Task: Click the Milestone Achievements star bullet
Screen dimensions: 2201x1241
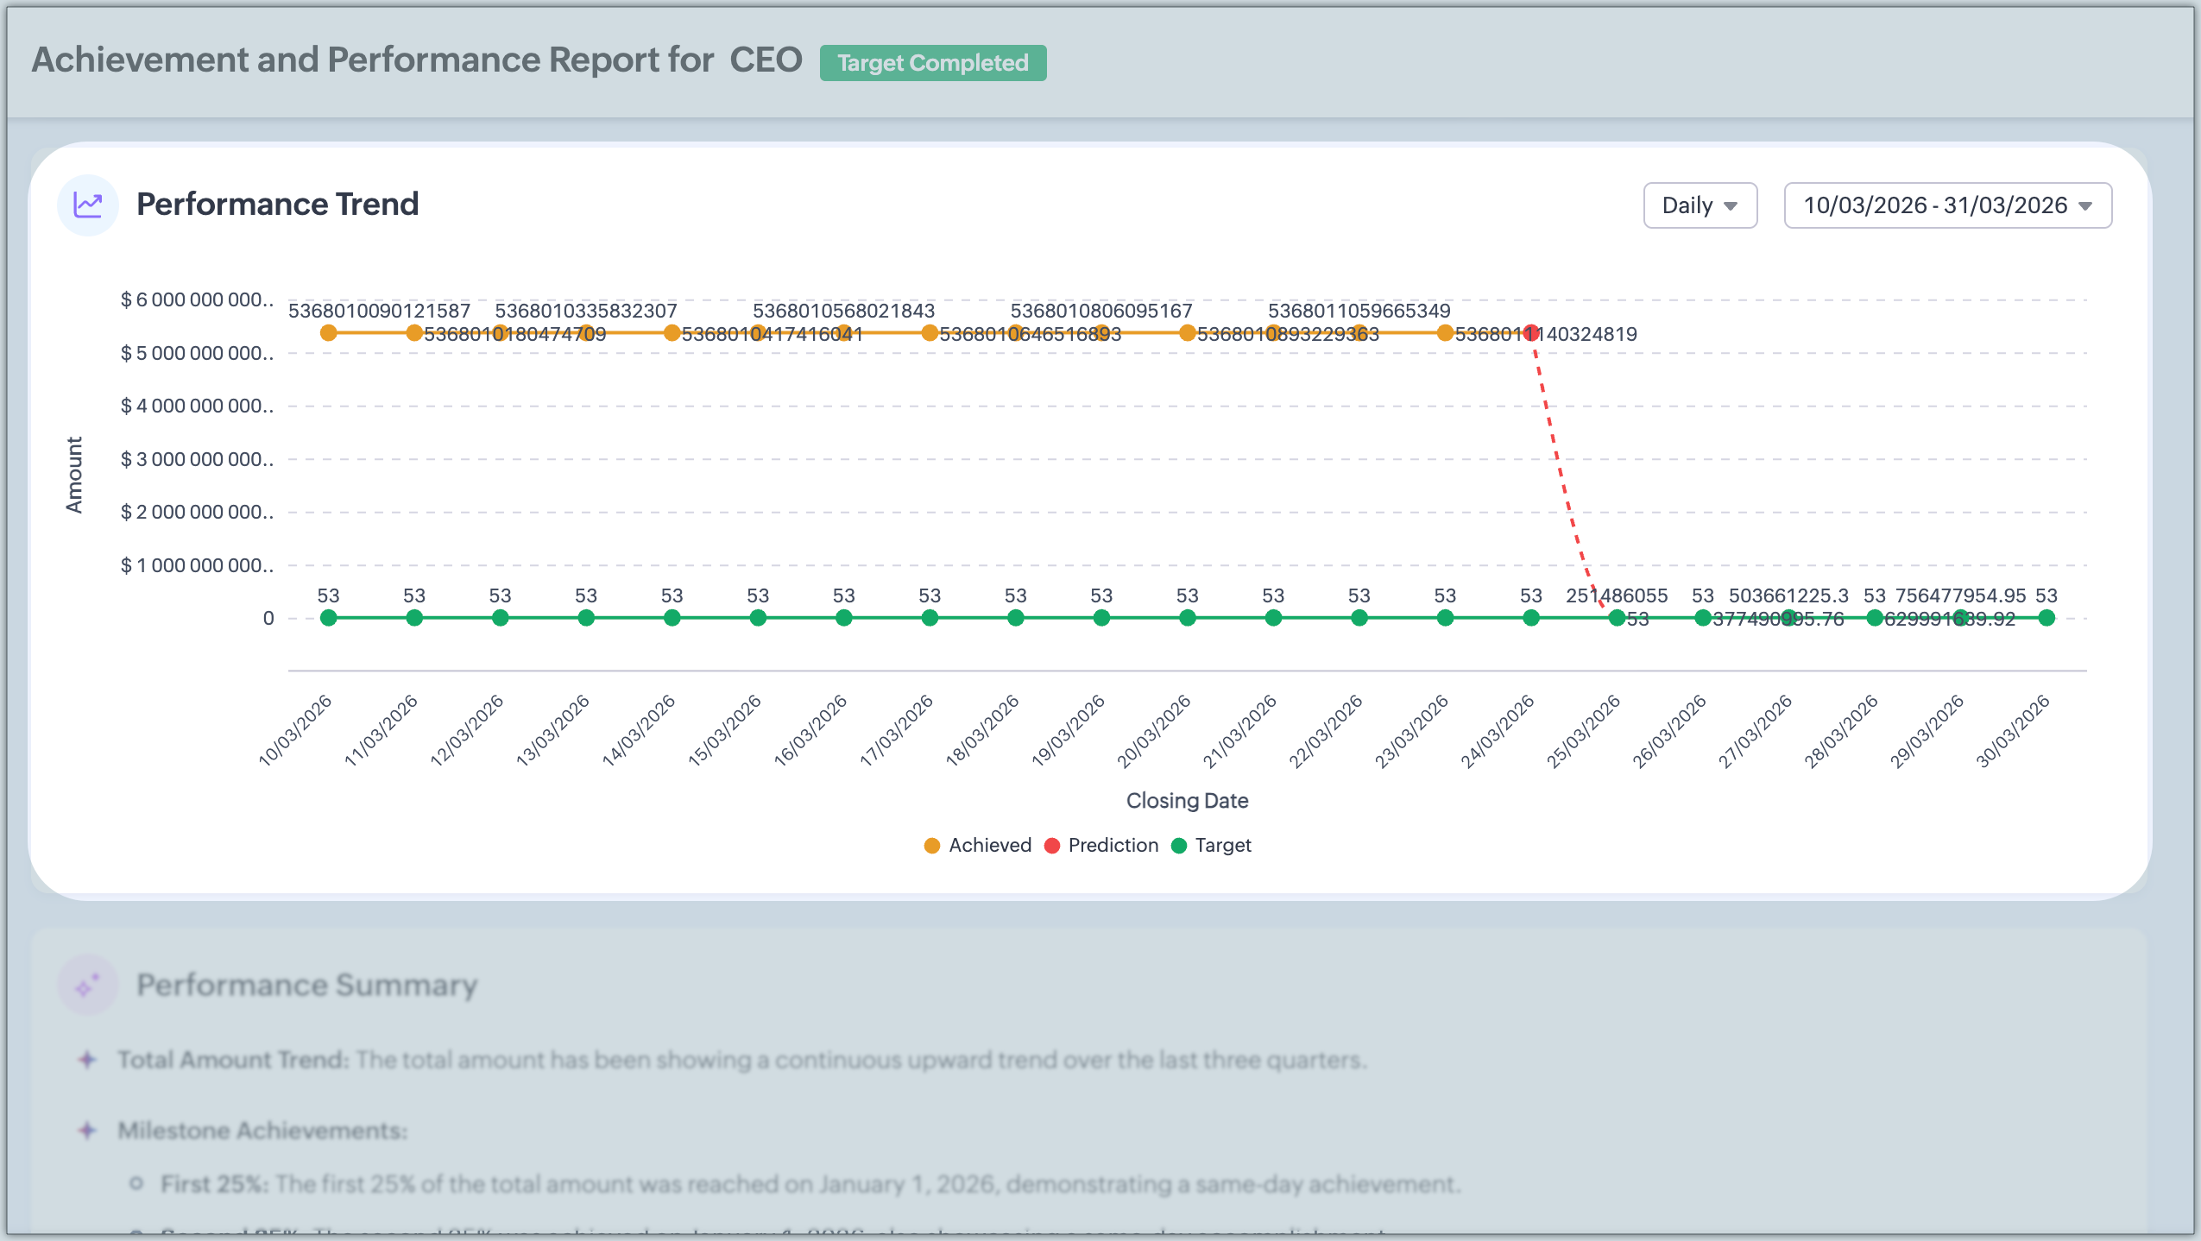Action: pos(87,1131)
